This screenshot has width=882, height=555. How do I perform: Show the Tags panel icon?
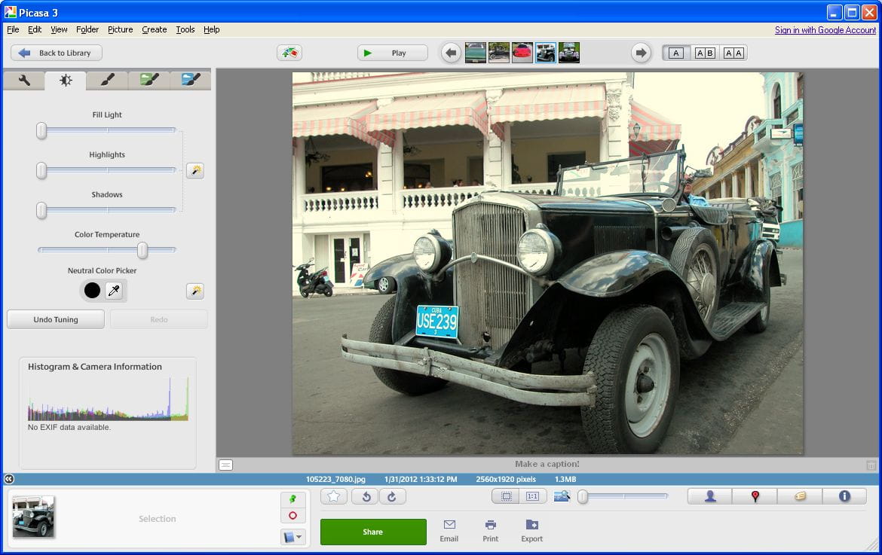pos(800,496)
